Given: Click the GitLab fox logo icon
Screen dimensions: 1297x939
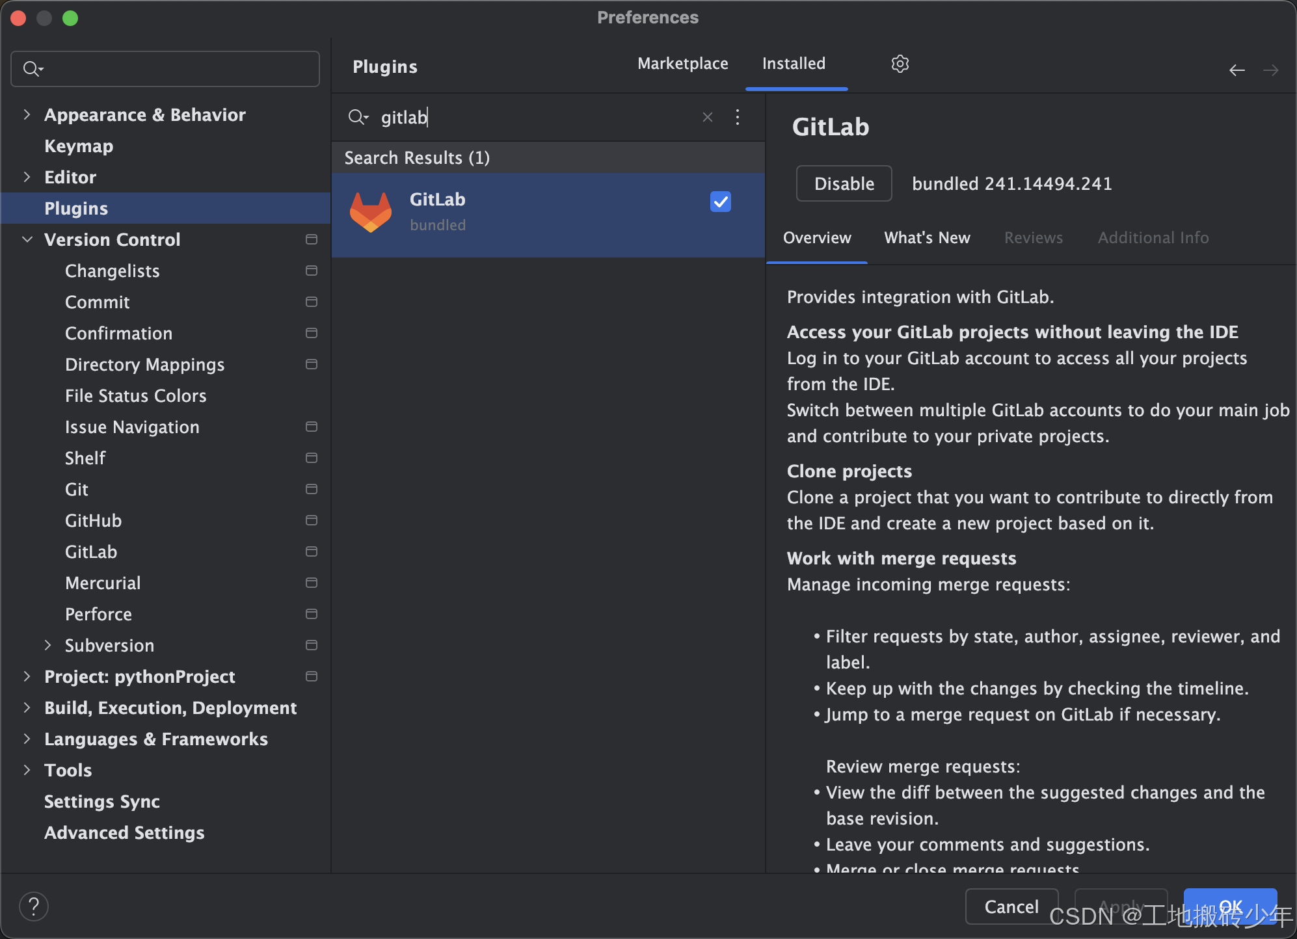Looking at the screenshot, I should [x=371, y=212].
